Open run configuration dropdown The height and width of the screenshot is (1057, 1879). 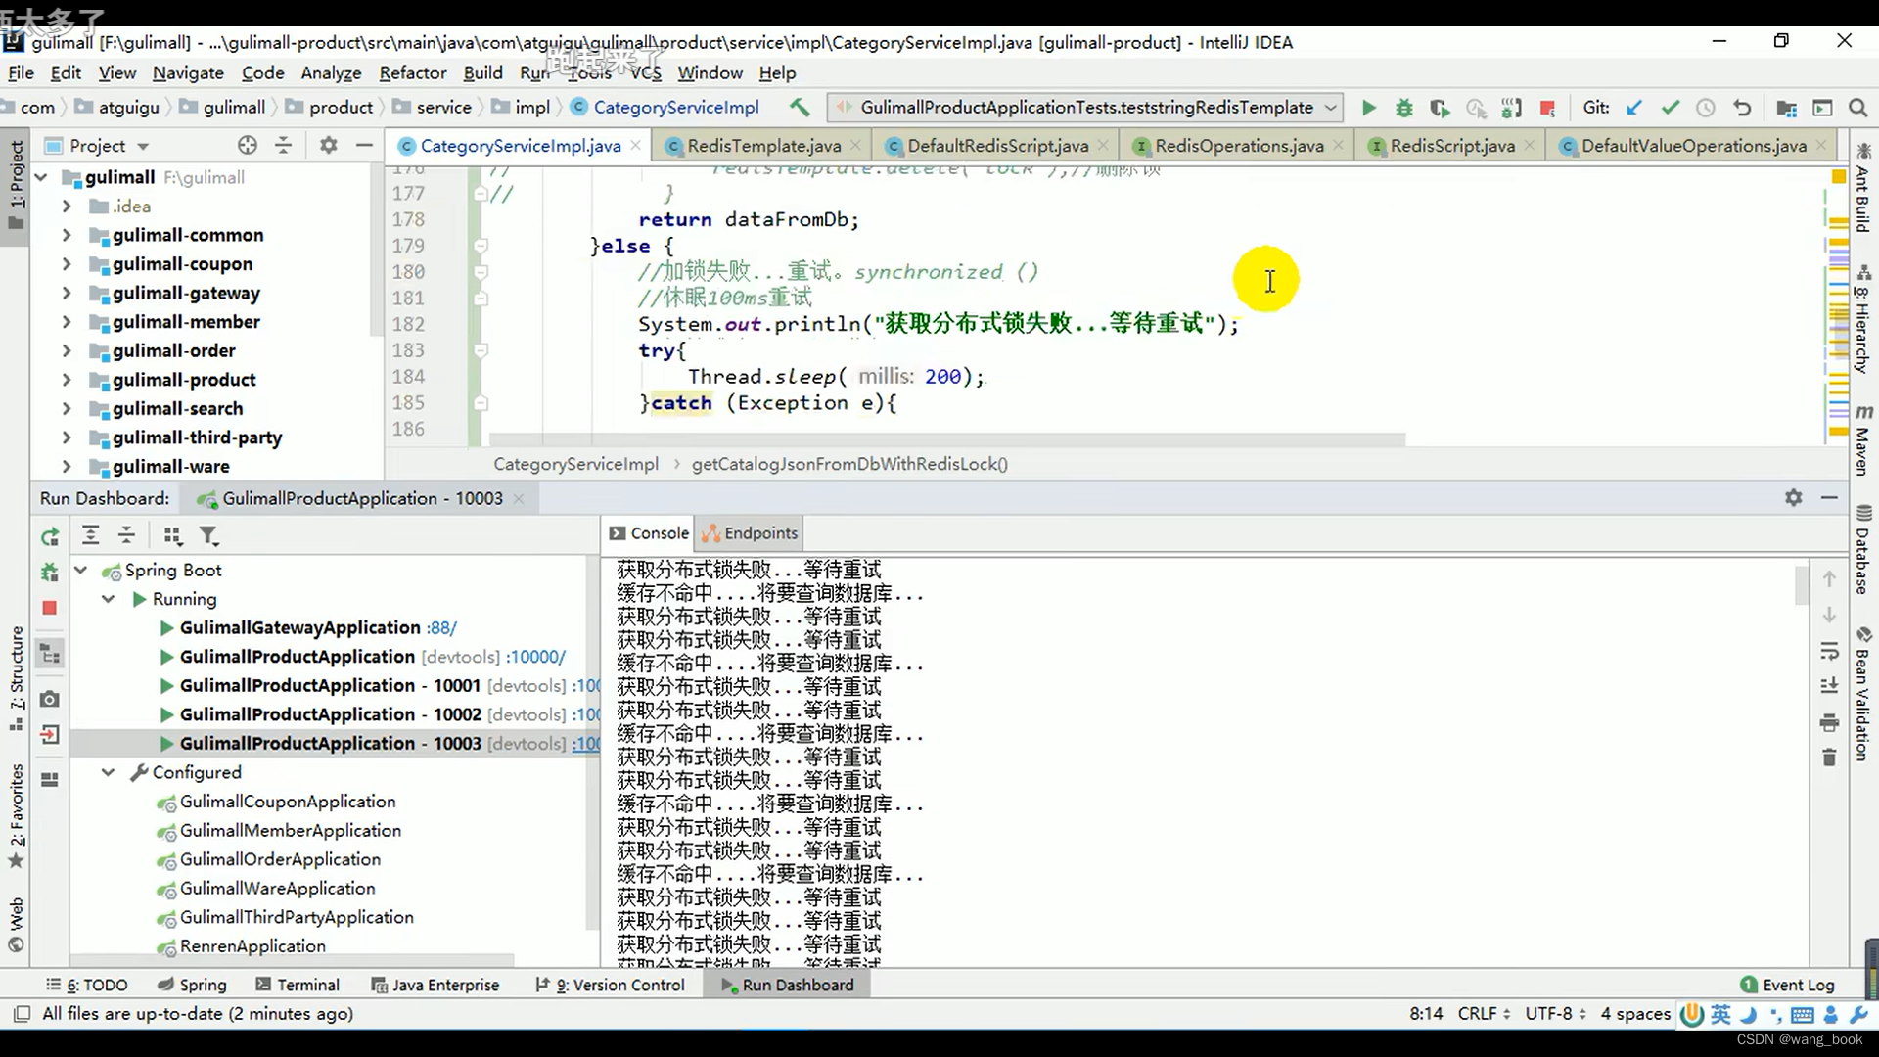tap(1084, 107)
